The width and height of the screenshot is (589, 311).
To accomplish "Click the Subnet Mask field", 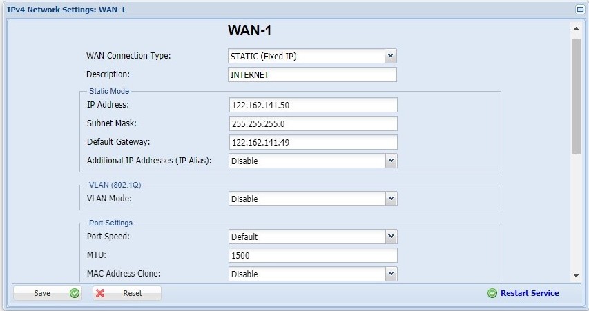I will 313,123.
